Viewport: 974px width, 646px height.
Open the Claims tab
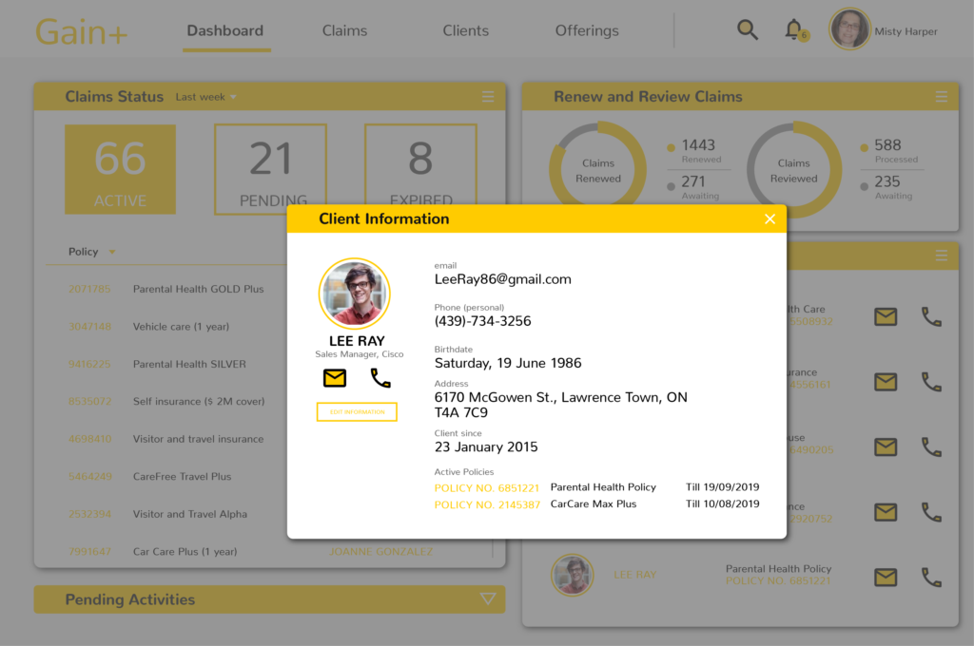pyautogui.click(x=344, y=30)
